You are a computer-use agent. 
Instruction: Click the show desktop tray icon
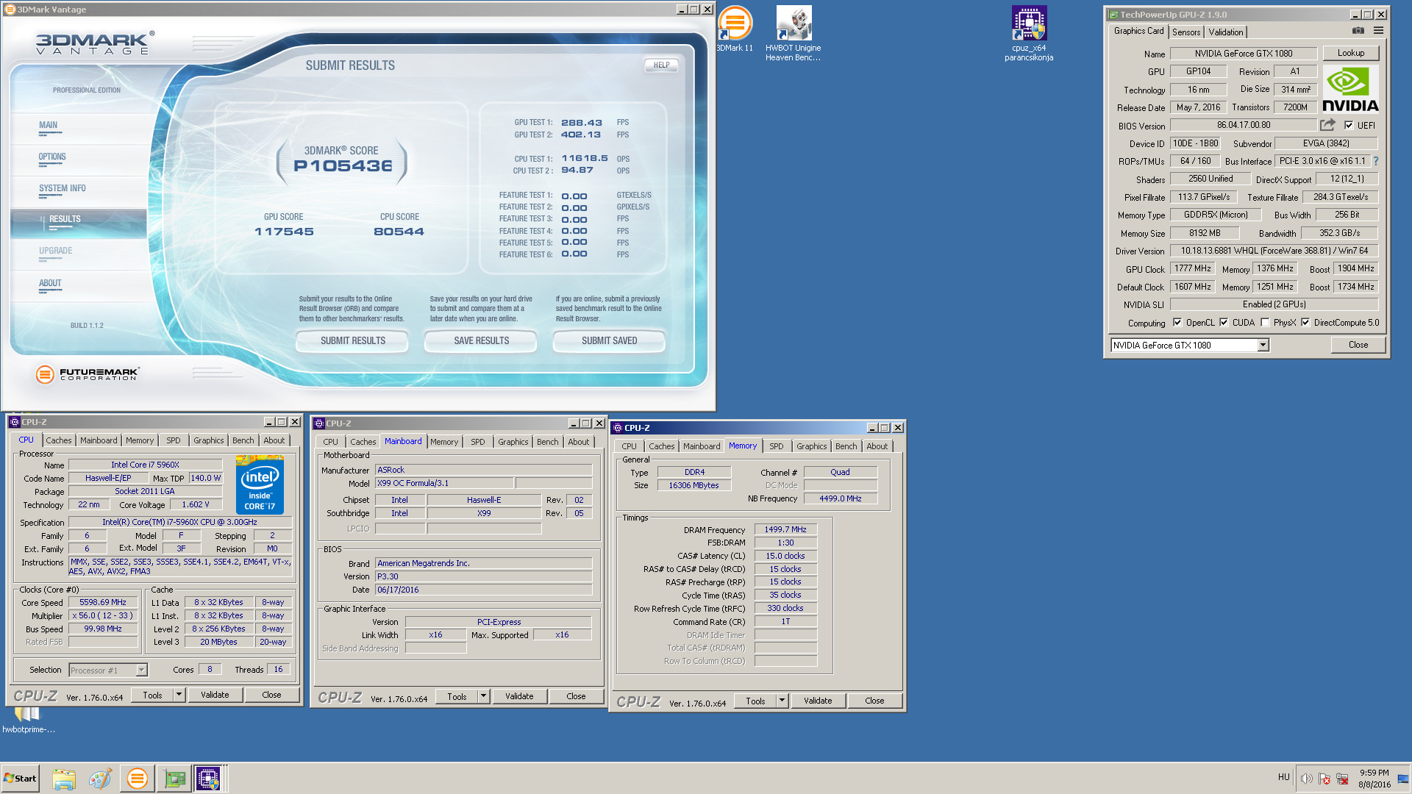click(1403, 779)
